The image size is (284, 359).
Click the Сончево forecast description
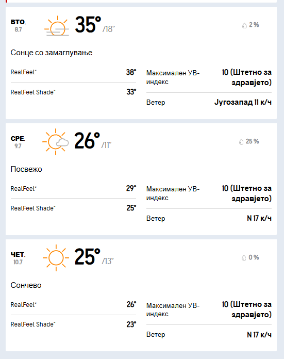[26, 285]
